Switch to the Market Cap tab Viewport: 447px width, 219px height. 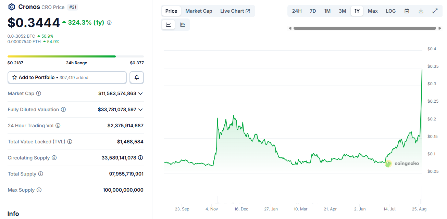199,11
